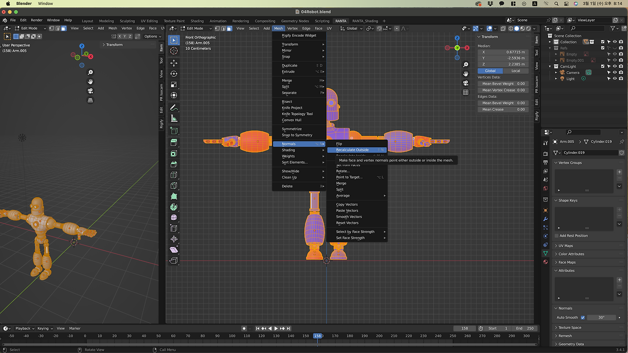The width and height of the screenshot is (628, 353).
Task: Click the End frame field in the timeline
Action: pyautogui.click(x=524, y=328)
